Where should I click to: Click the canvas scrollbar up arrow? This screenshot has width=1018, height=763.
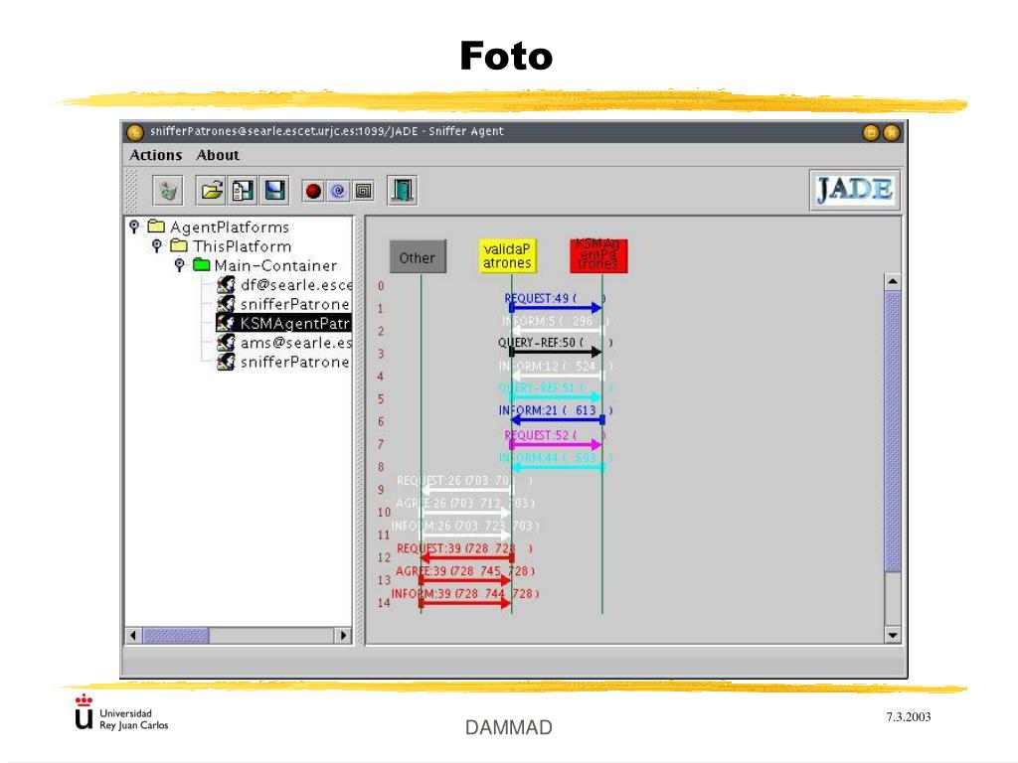(893, 281)
